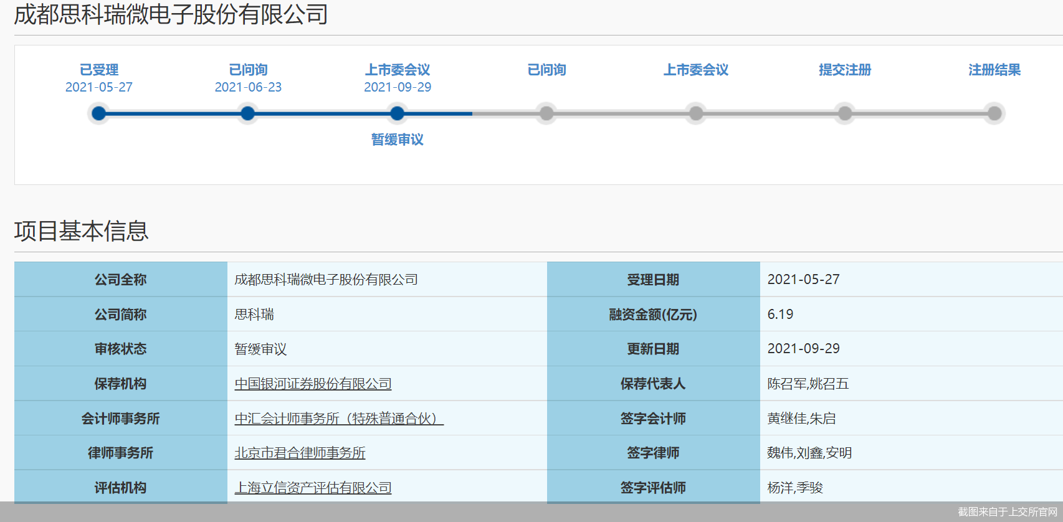Click the date 2021-06-23 under 已问询
Image resolution: width=1063 pixels, height=522 pixels.
coord(248,87)
